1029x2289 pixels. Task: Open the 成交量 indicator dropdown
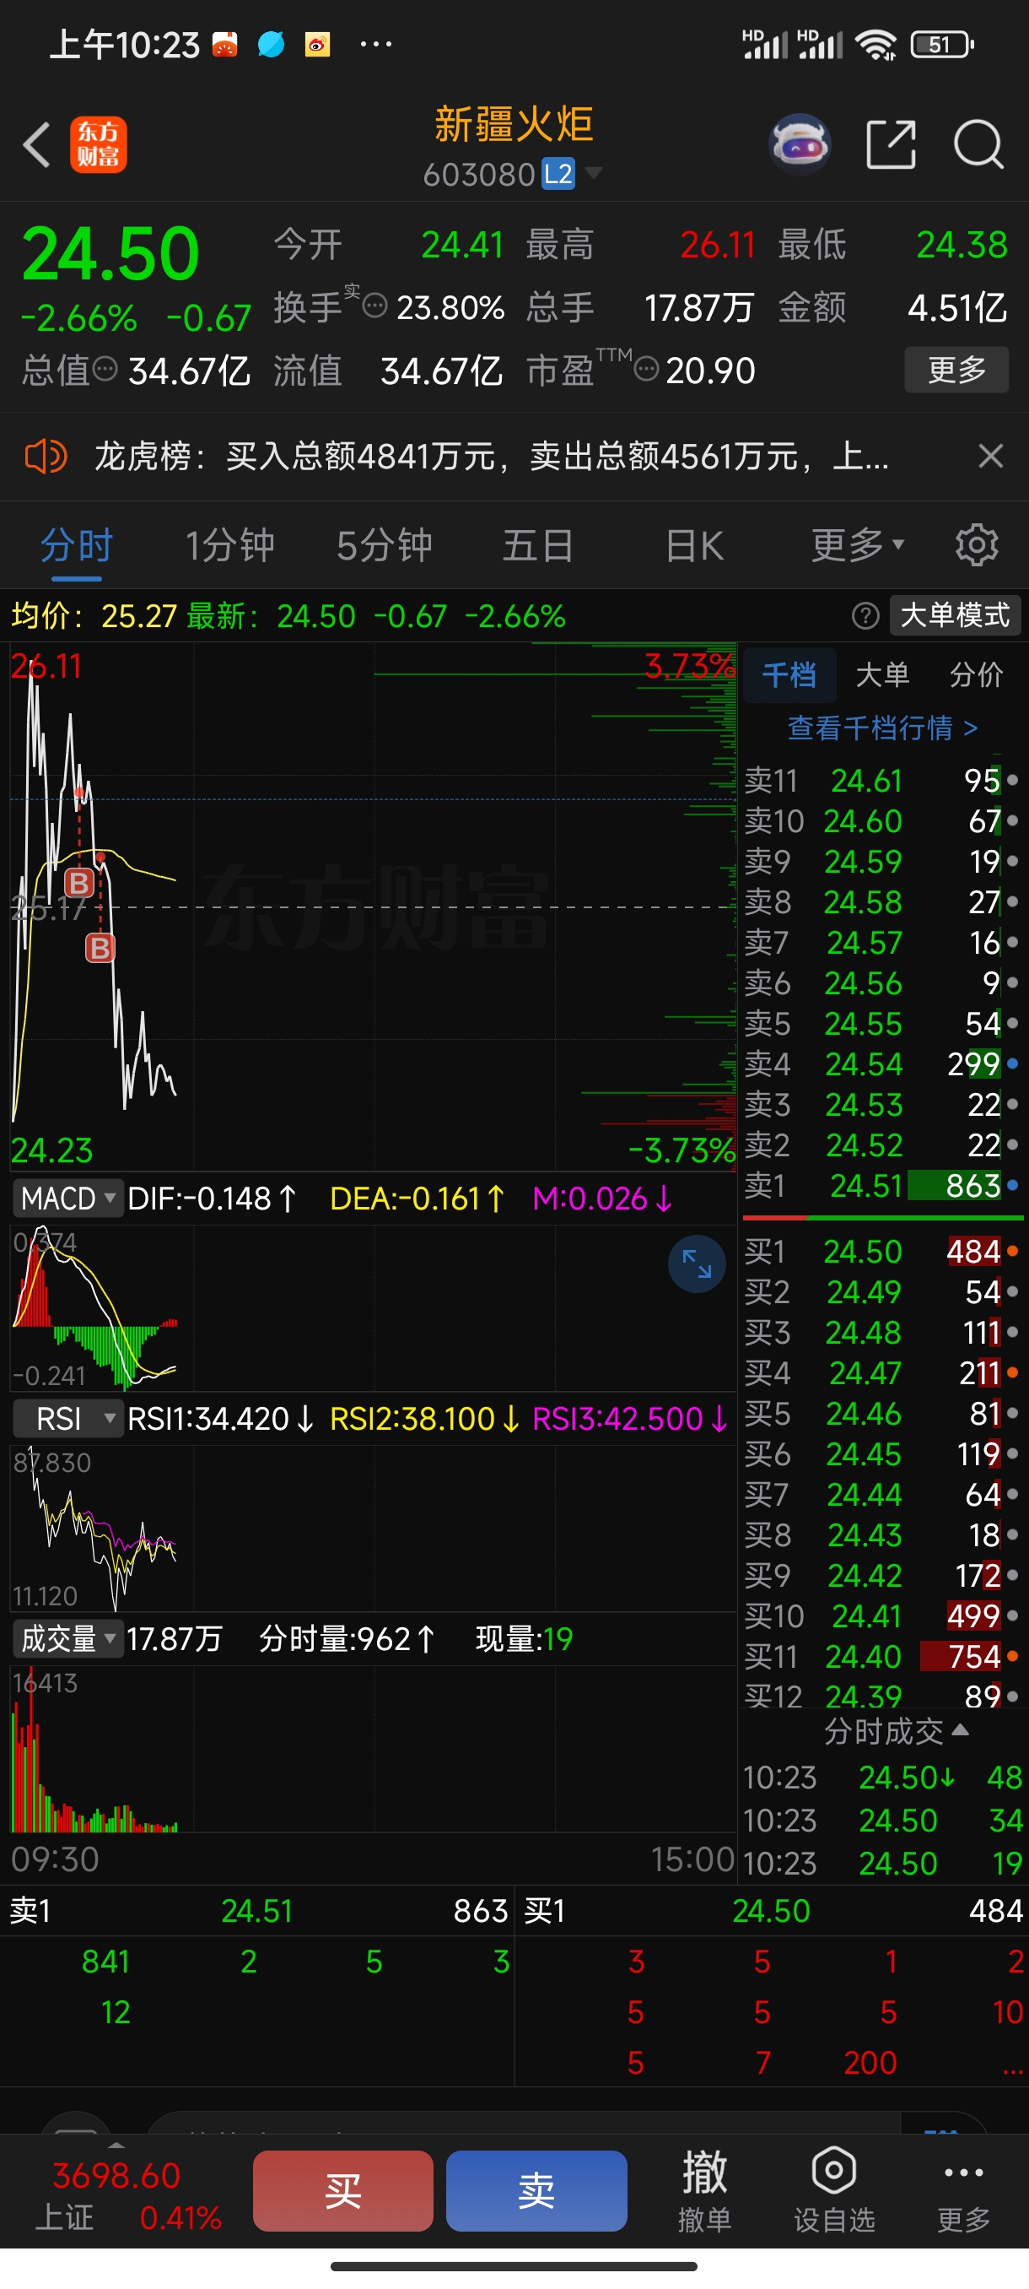[x=67, y=1638]
